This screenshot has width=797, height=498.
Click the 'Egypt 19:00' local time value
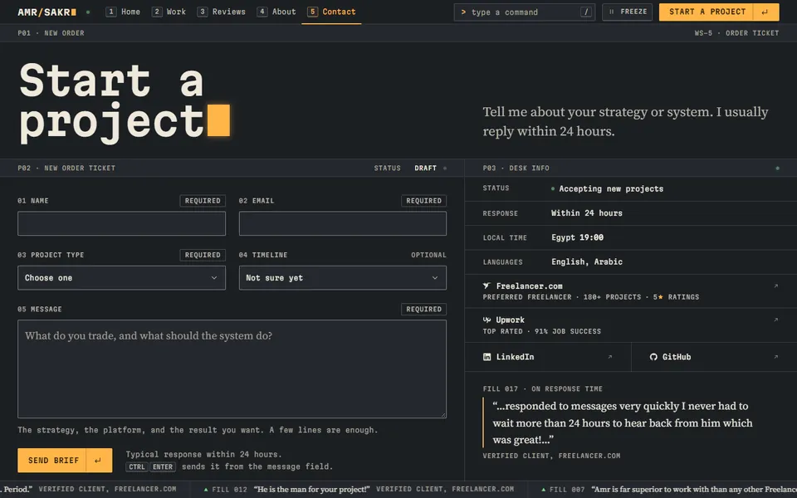[578, 237]
